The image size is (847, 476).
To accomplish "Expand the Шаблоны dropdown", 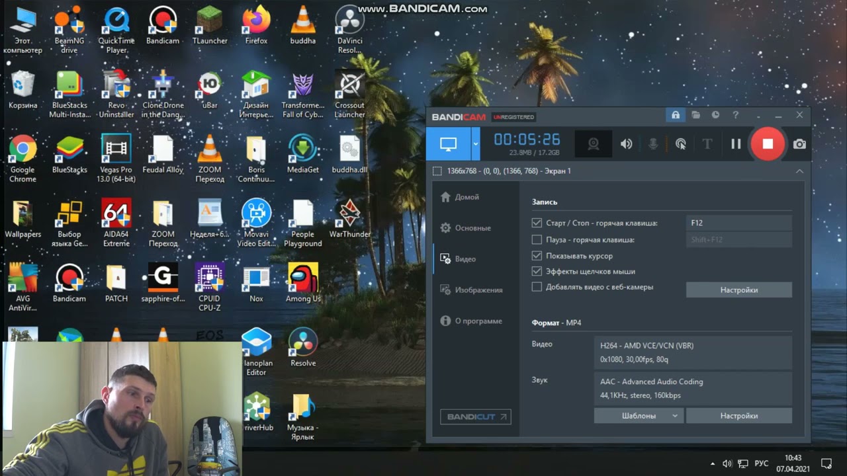I will point(639,416).
